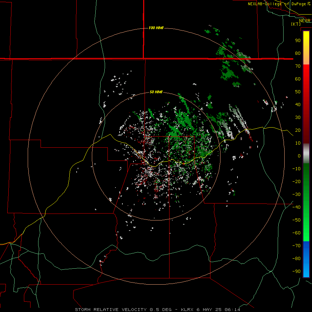Click the "06:14" time stamp in the caption
Viewport: 312px width, 312px height.
[x=232, y=310]
